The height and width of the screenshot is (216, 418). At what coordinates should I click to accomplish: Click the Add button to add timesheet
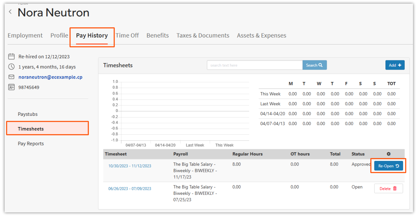coord(395,65)
